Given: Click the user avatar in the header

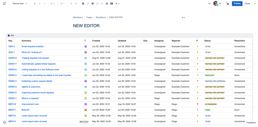Looking at the screenshot, I should 215,3.
